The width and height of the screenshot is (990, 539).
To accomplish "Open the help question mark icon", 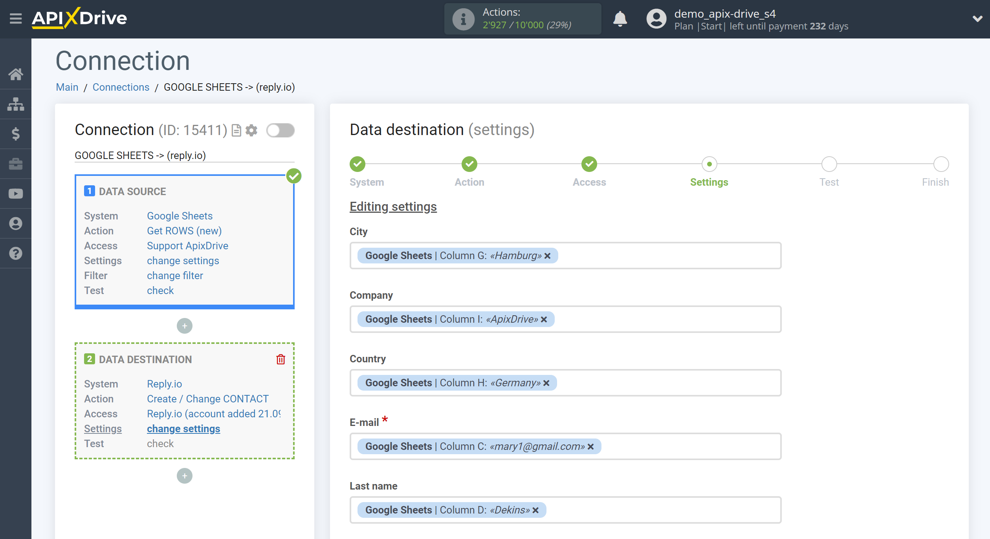I will coord(16,253).
